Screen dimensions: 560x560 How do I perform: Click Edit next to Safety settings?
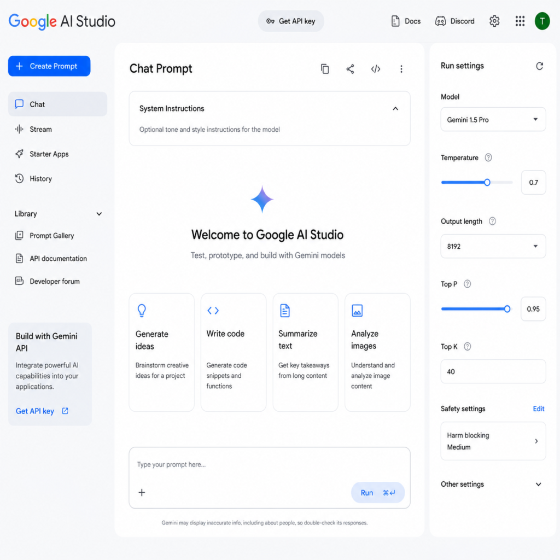point(539,409)
